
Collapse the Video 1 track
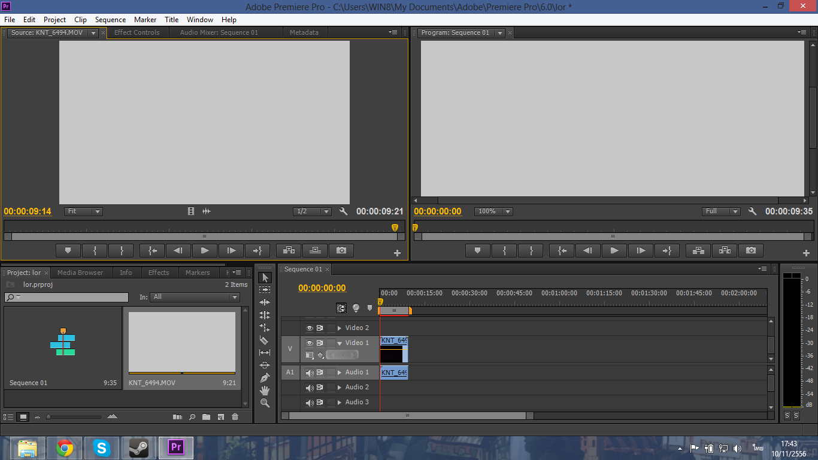coord(340,343)
